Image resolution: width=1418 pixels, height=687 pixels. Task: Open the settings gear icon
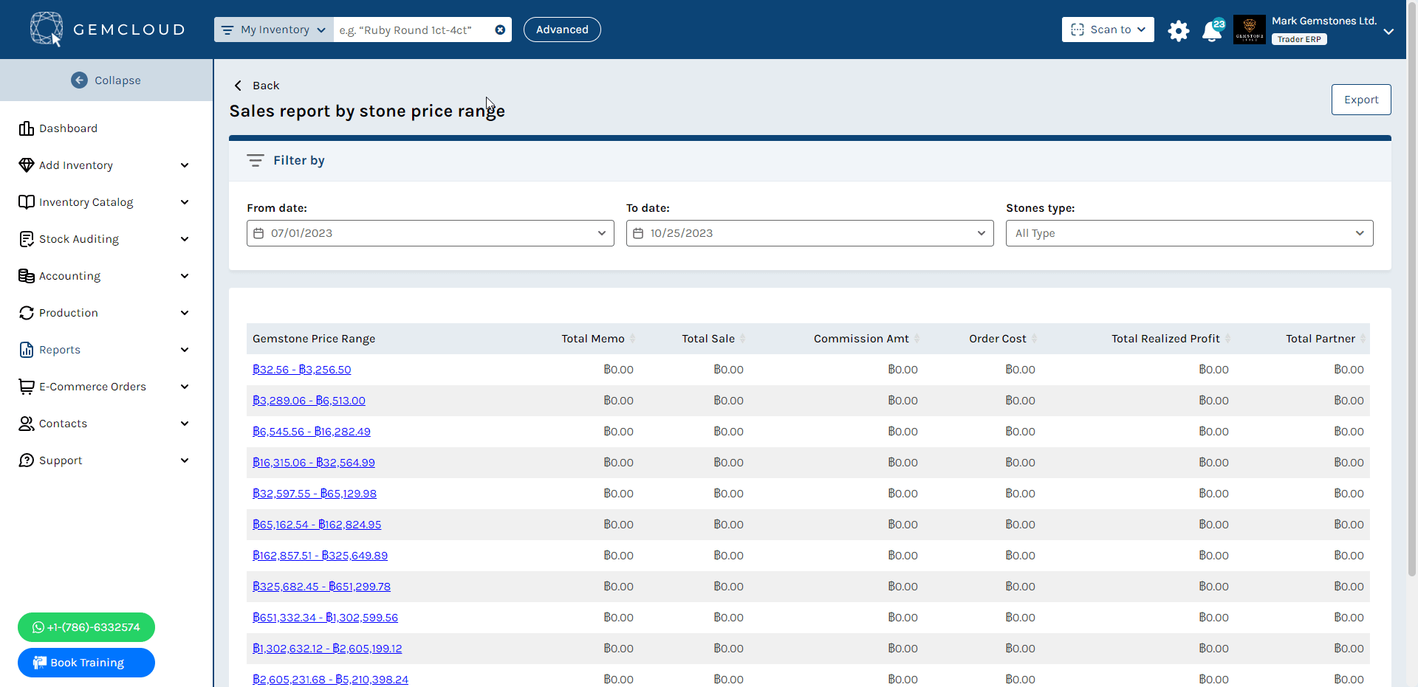click(x=1179, y=31)
